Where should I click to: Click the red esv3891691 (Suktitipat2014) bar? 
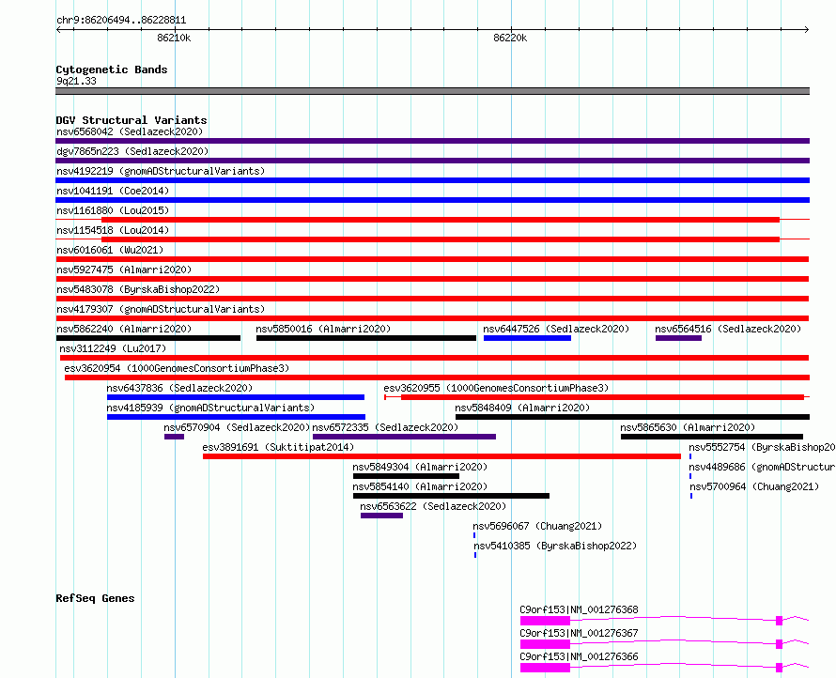point(442,456)
